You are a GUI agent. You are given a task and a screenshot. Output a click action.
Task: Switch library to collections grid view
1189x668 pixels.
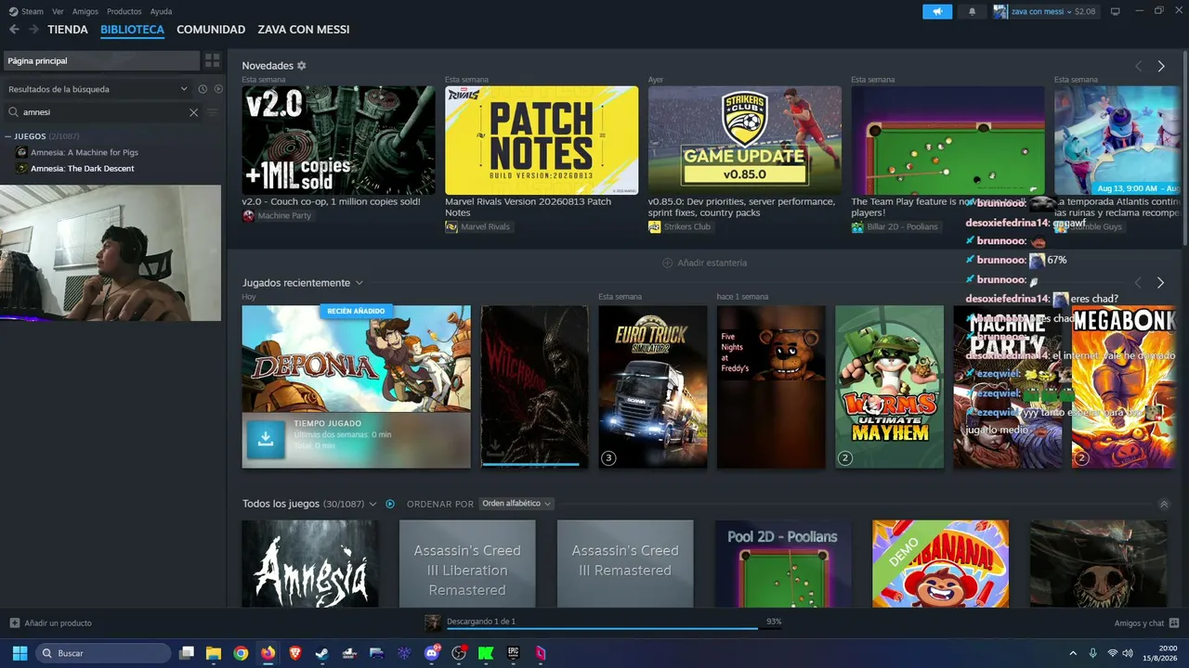pyautogui.click(x=213, y=60)
